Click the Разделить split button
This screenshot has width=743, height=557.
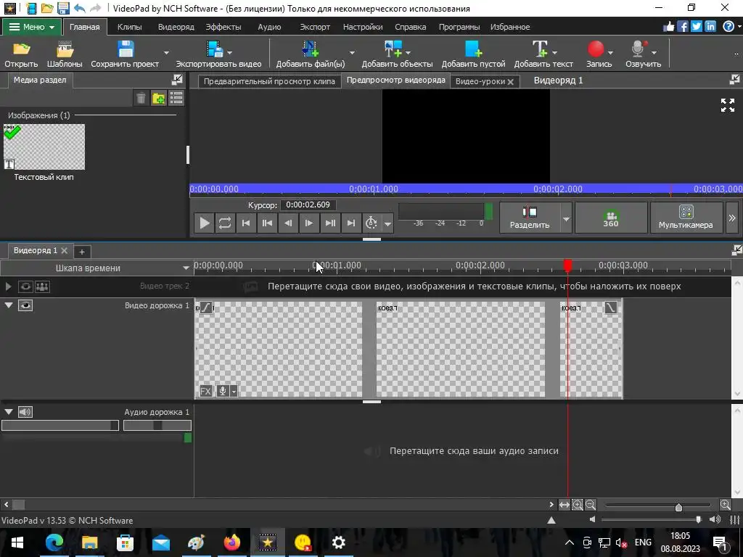529,218
